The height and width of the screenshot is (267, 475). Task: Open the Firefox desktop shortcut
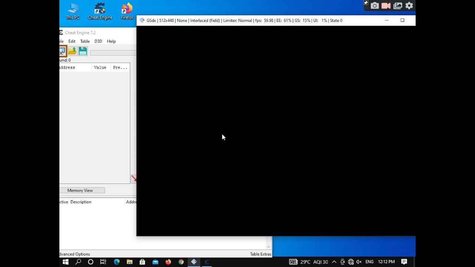click(x=127, y=11)
